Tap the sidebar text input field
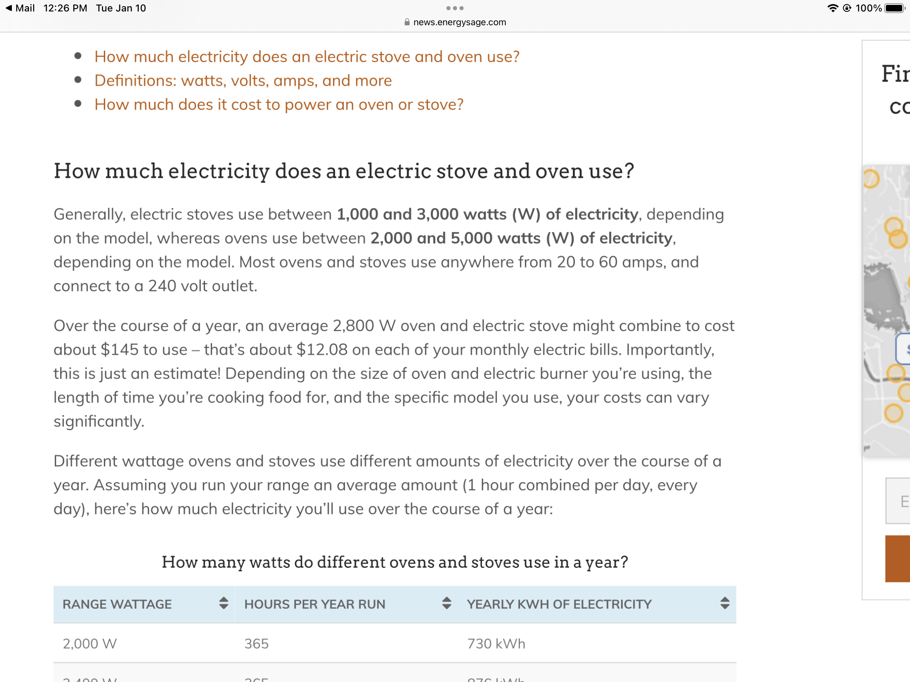910x682 pixels. click(899, 501)
